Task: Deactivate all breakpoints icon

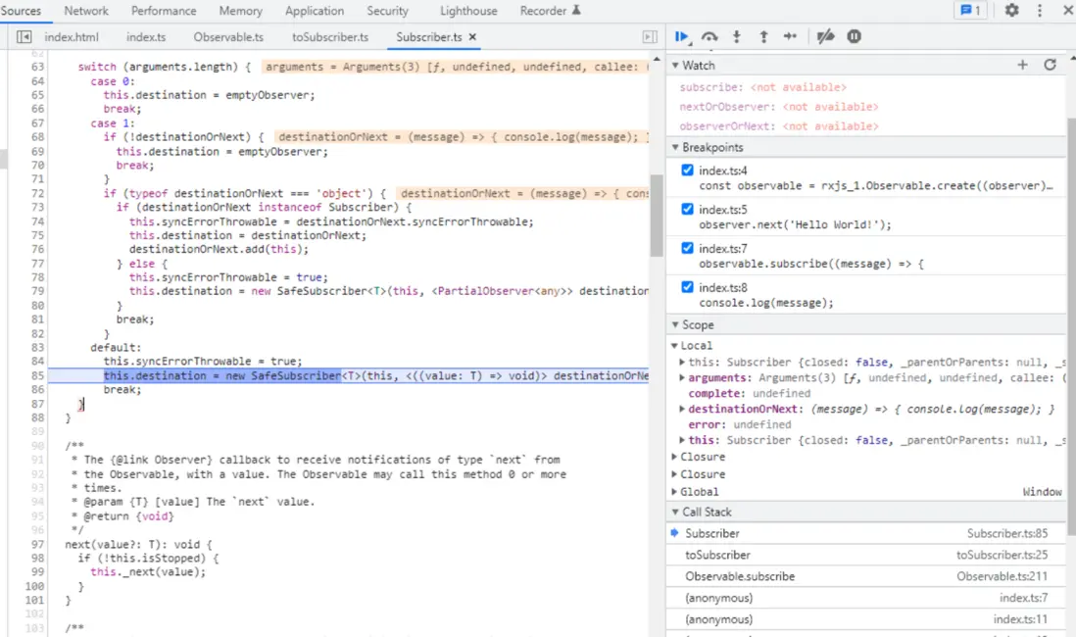Action: 825,36
